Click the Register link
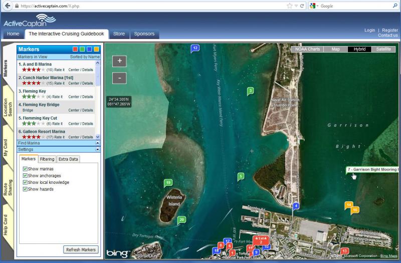This screenshot has width=401, height=263. coord(390,30)
